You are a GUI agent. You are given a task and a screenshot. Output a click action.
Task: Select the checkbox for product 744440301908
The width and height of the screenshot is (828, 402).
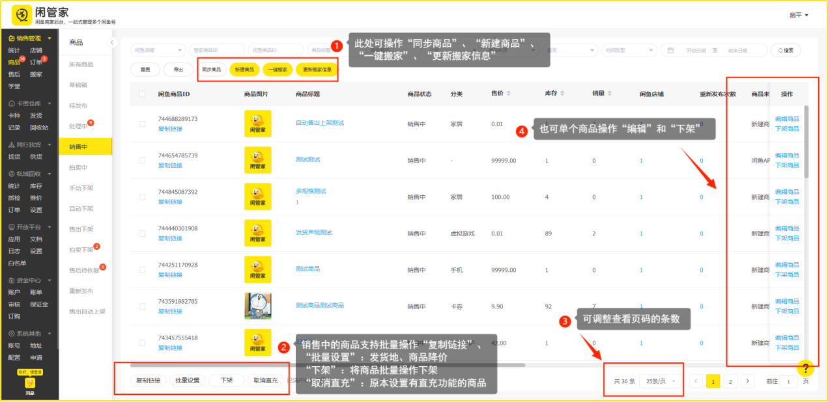(142, 233)
